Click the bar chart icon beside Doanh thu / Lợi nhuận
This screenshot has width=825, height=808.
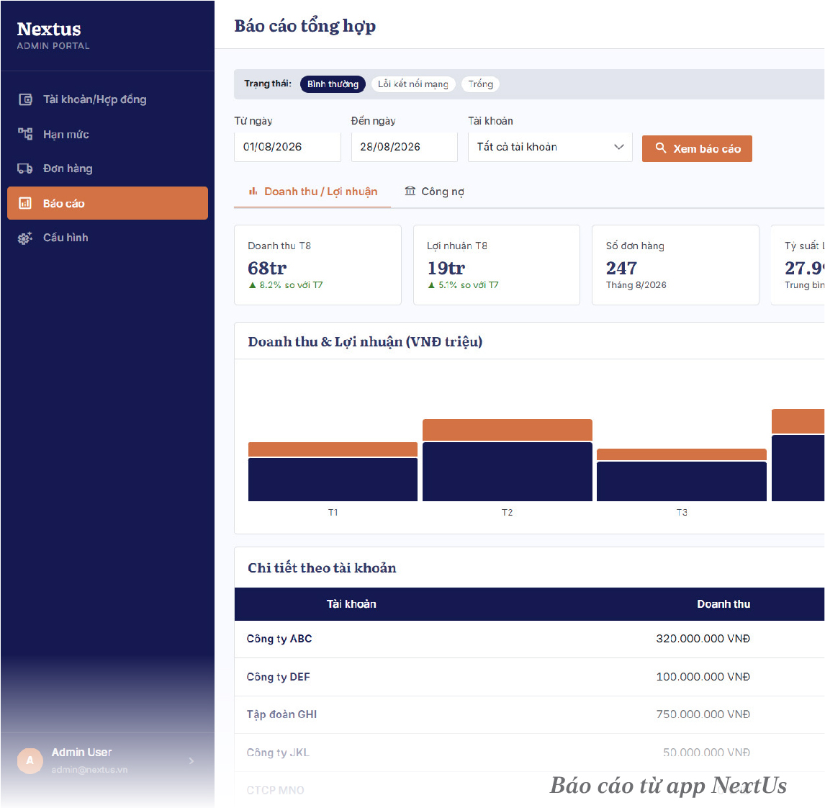click(253, 191)
